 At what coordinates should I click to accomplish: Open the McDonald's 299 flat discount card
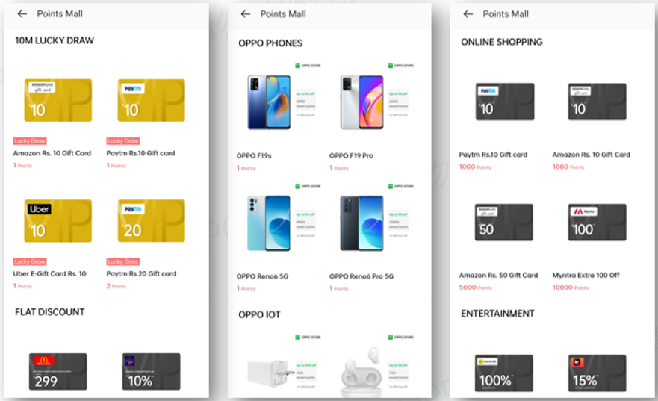58,371
